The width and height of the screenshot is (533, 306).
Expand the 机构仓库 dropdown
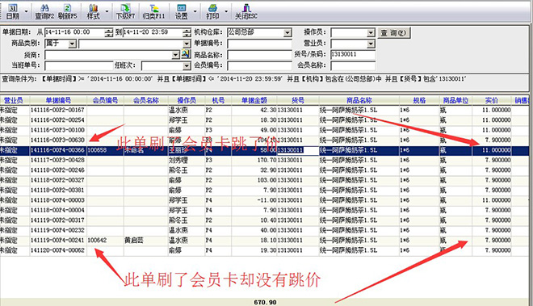287,32
